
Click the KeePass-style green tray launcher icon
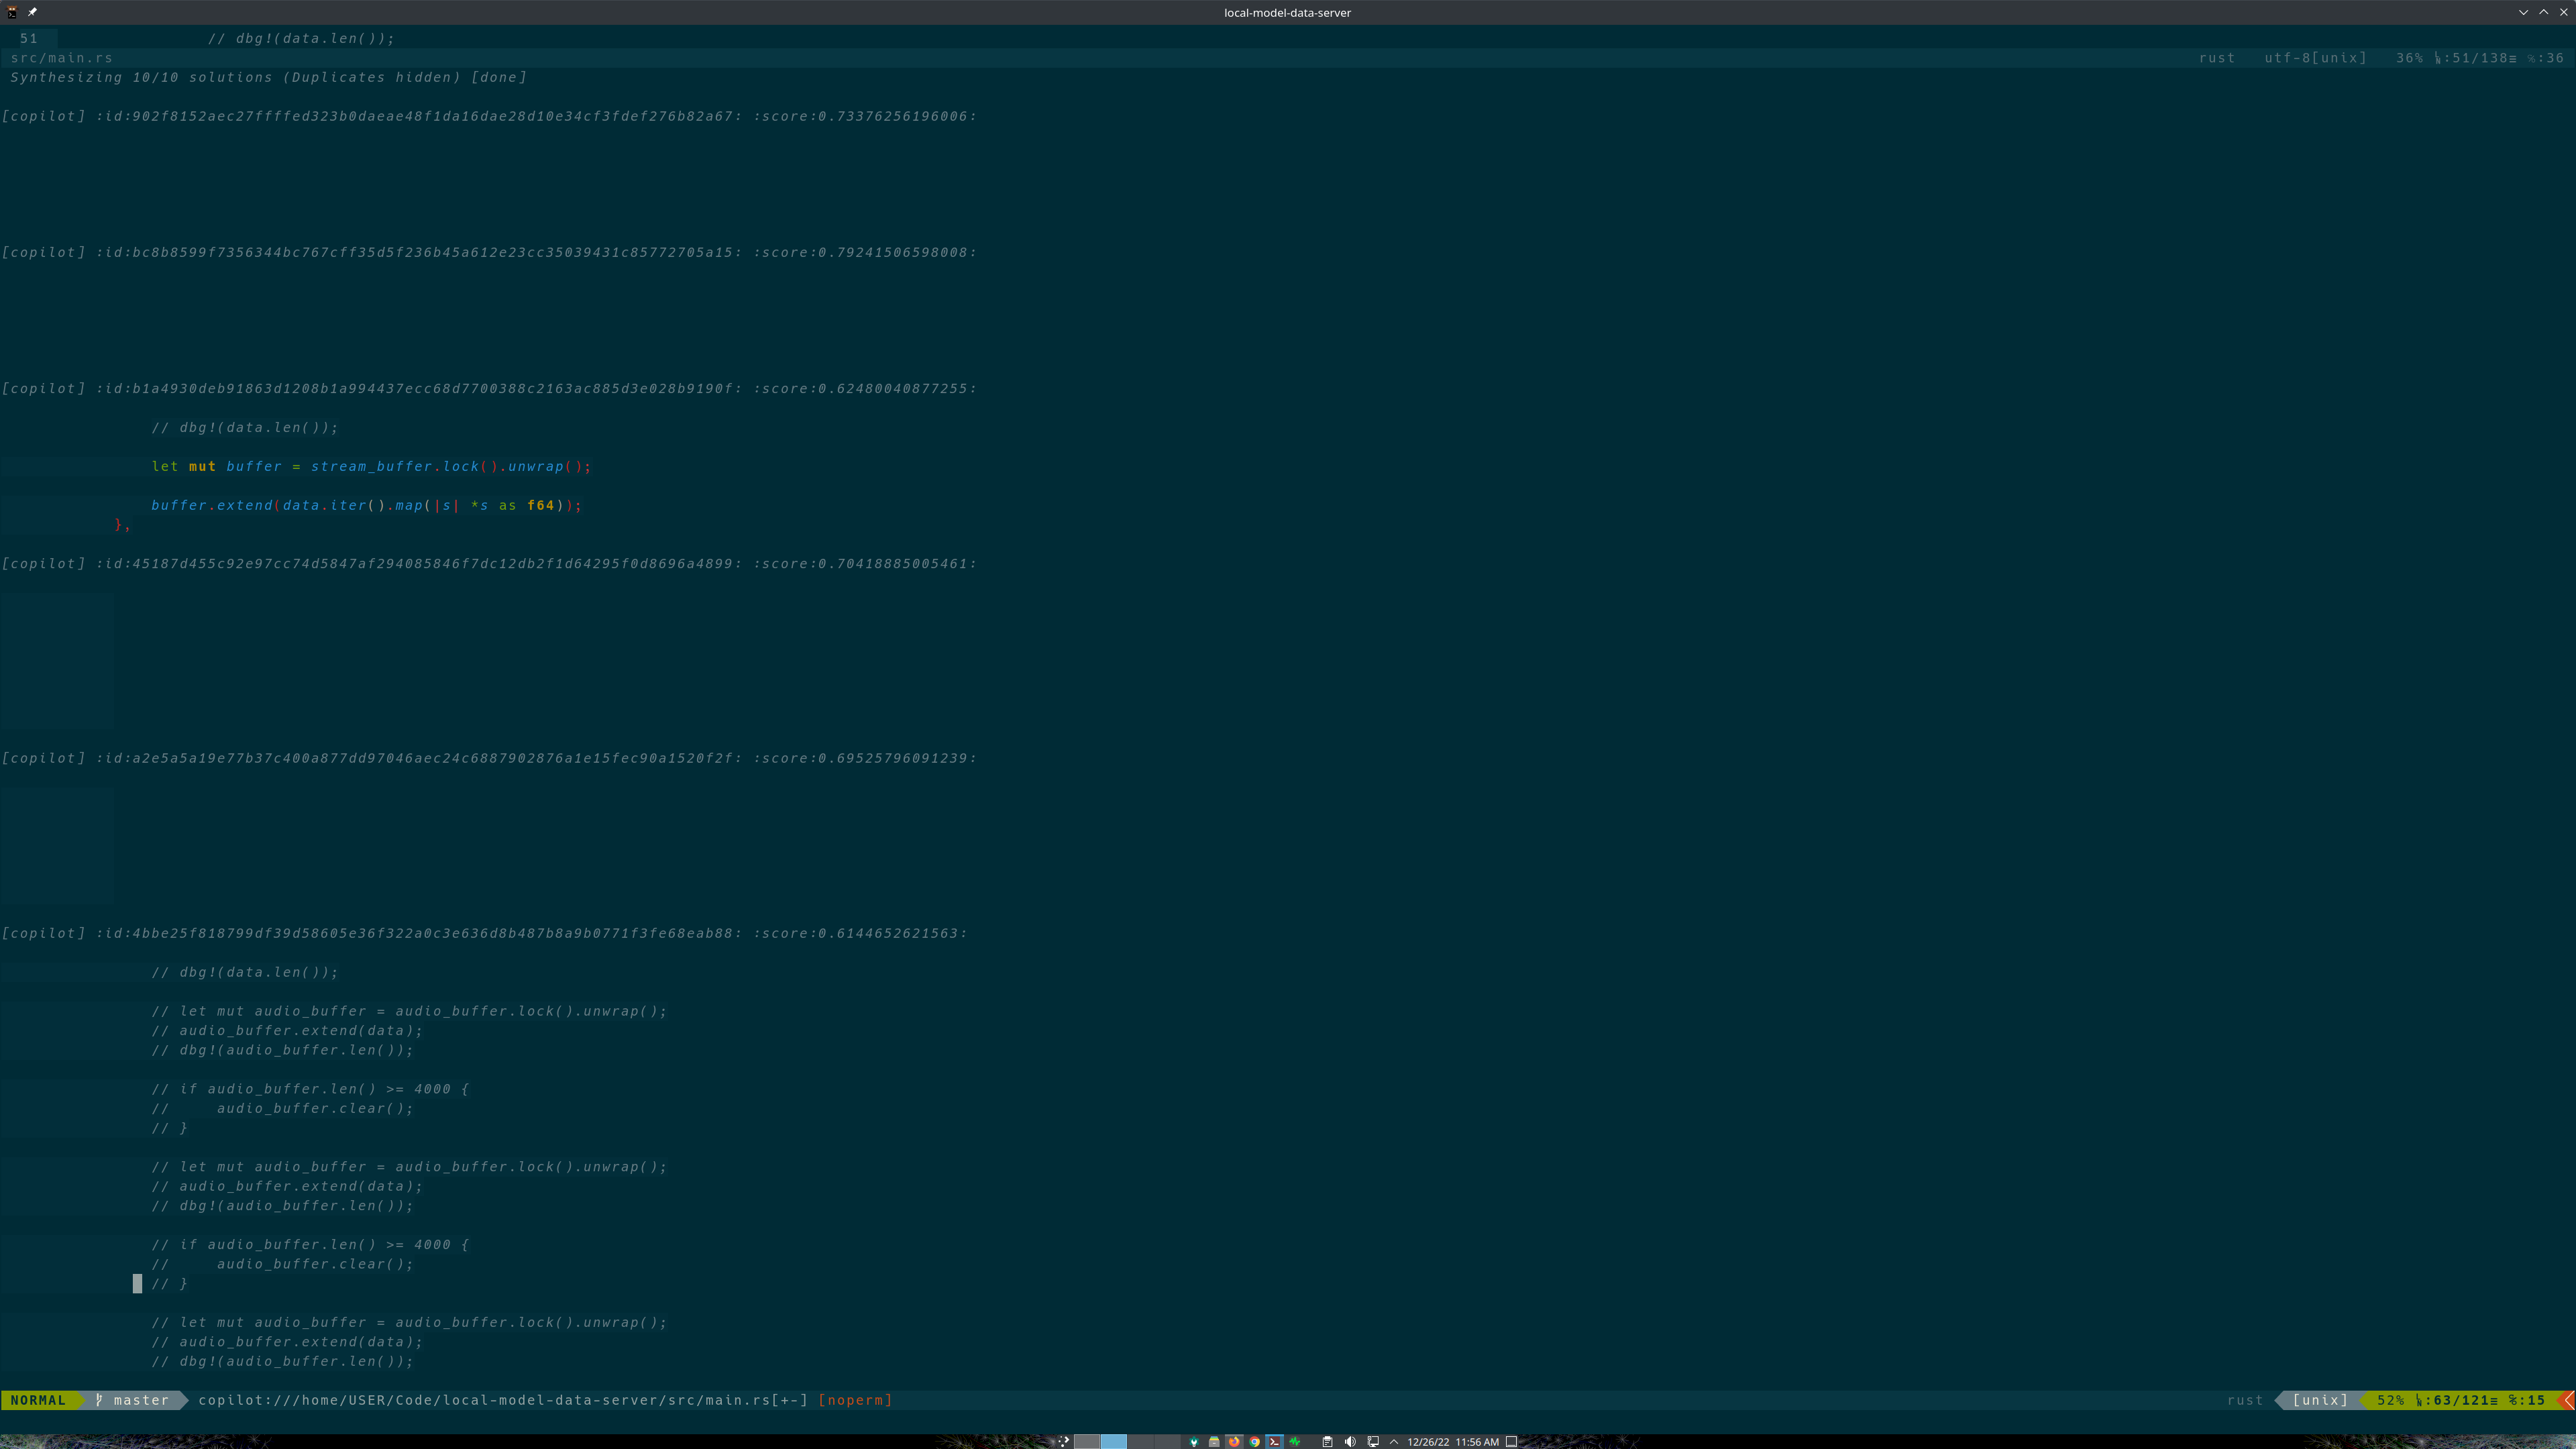pos(1194,1441)
